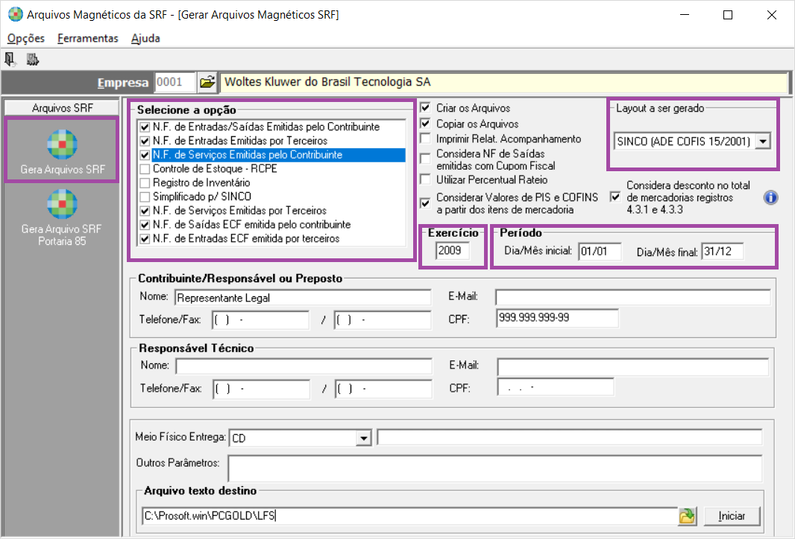Open the Ajuda menu
Screen dimensions: 795x539
pos(145,39)
